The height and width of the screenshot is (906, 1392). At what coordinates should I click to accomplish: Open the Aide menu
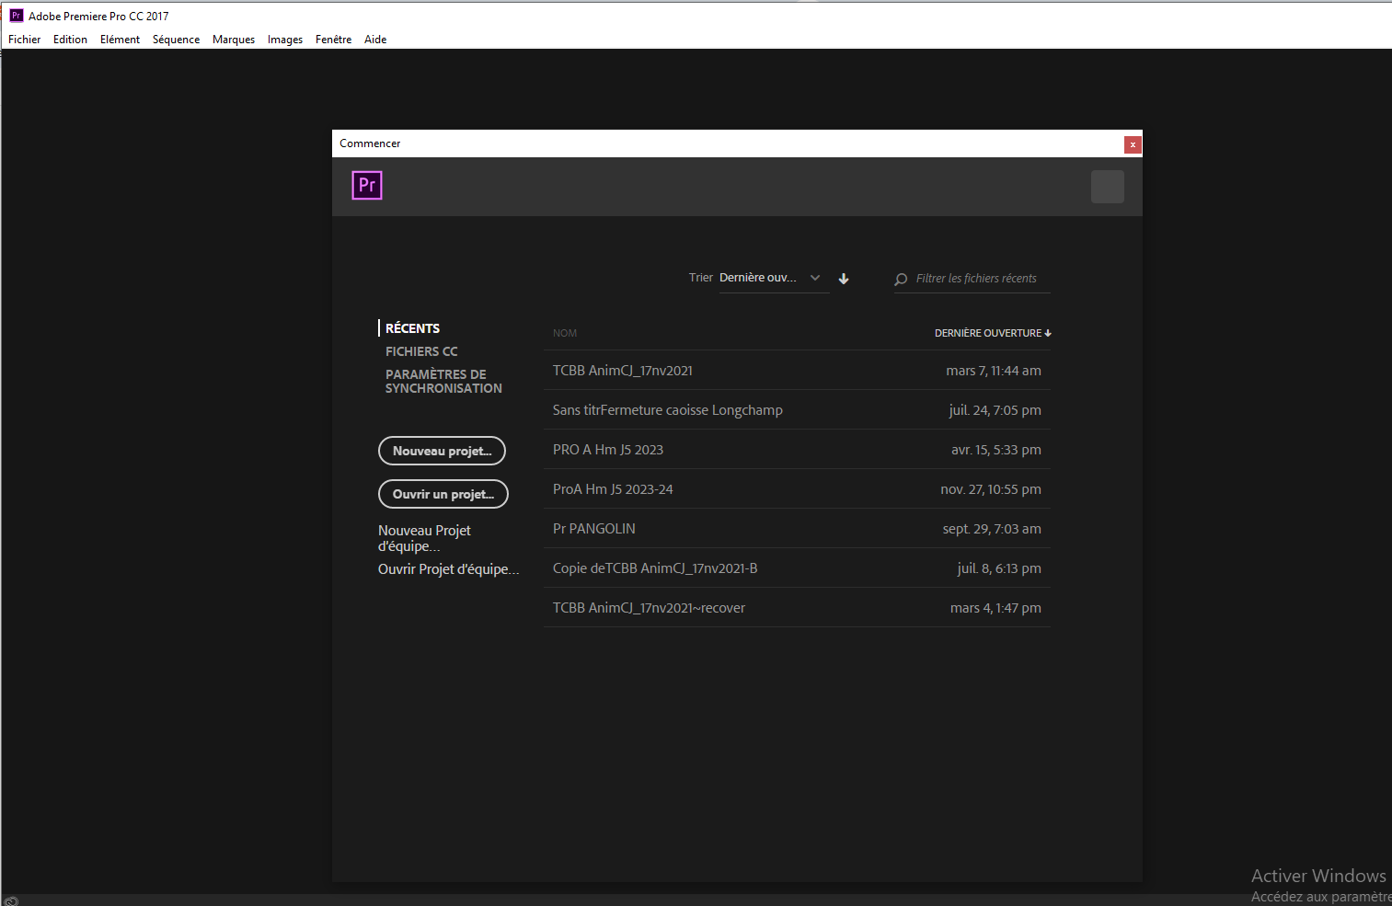[375, 40]
